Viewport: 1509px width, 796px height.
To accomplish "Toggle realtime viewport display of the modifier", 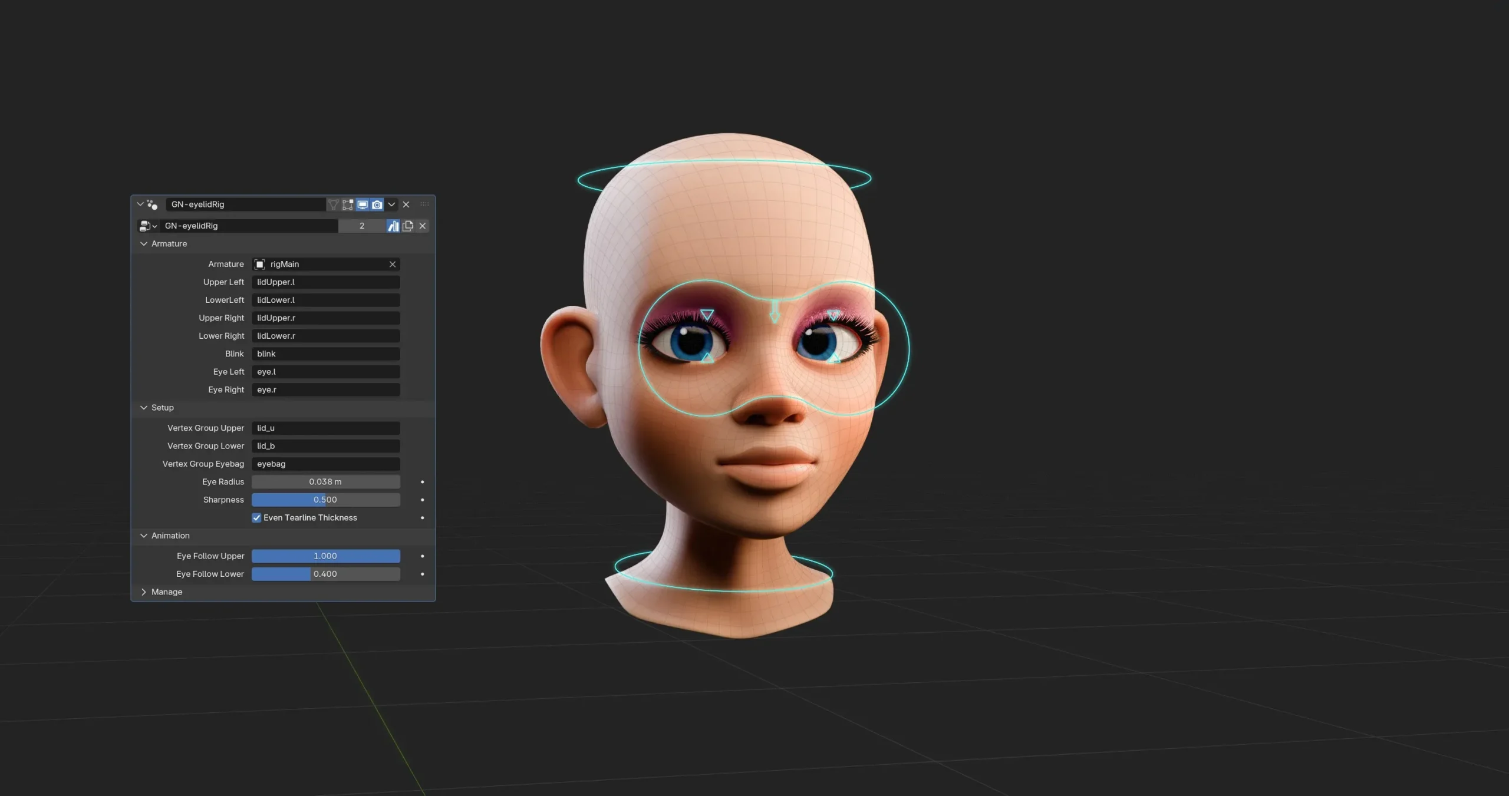I will pos(361,204).
